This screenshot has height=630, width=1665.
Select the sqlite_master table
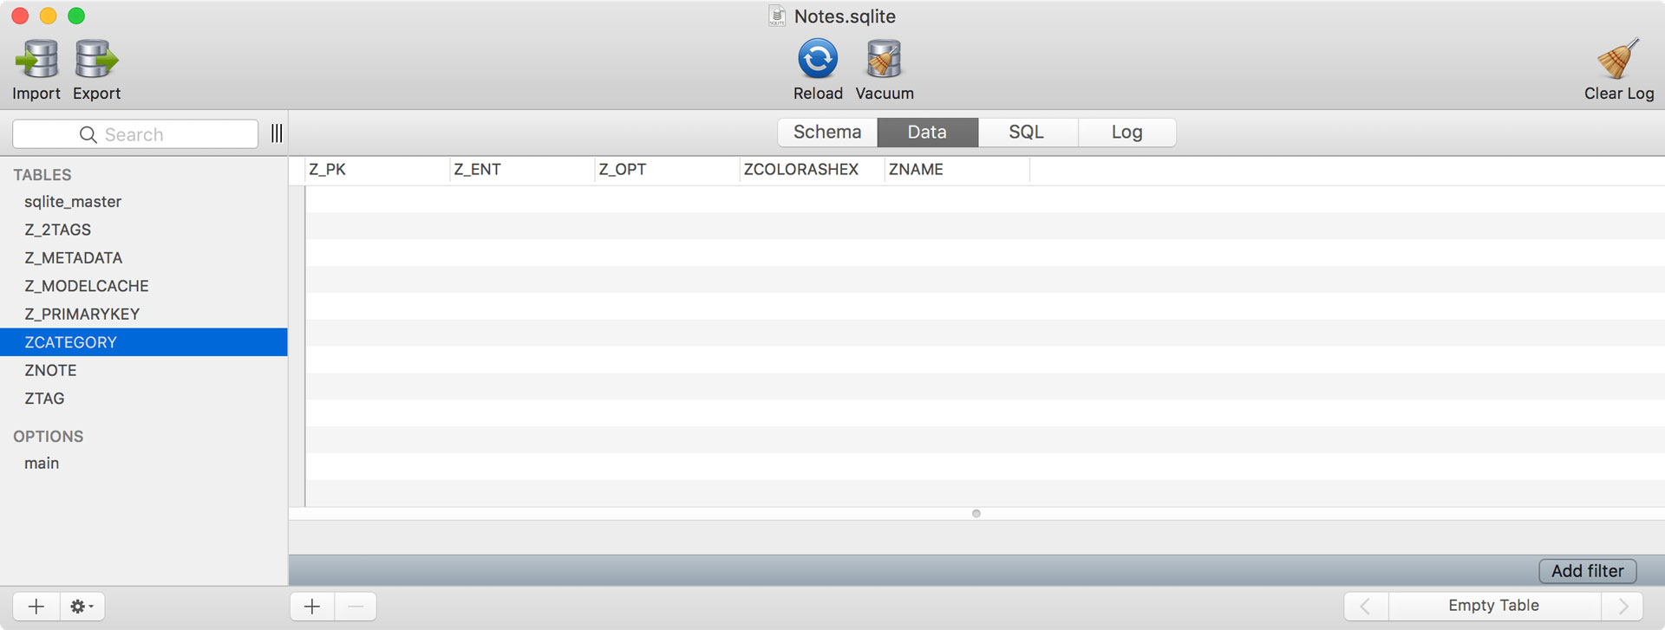[143, 202]
